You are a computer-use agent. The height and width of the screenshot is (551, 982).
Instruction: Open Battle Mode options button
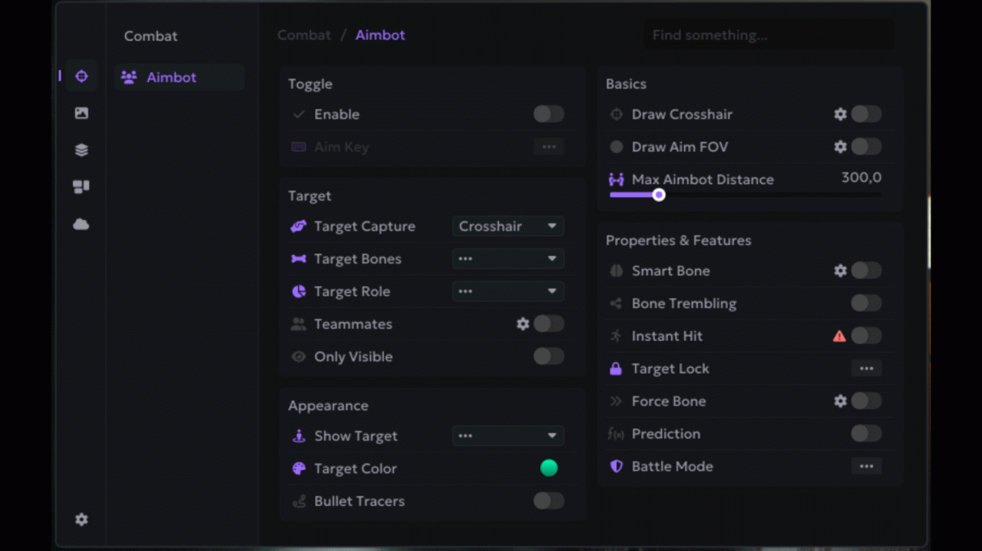pos(866,466)
